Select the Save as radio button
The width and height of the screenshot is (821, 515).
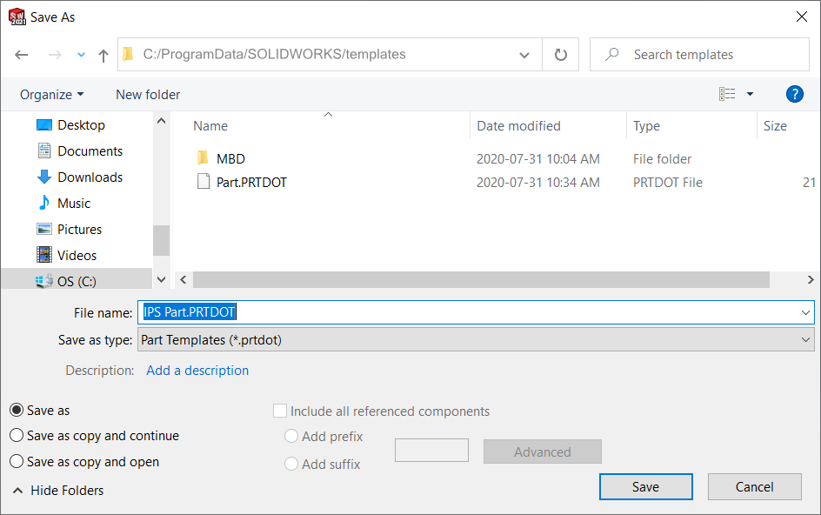(x=17, y=411)
